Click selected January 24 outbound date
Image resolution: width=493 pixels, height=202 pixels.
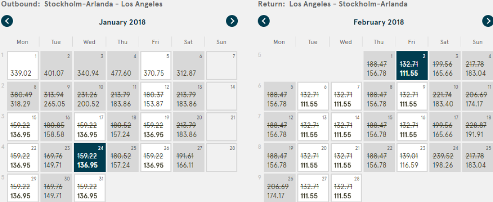pos(89,157)
